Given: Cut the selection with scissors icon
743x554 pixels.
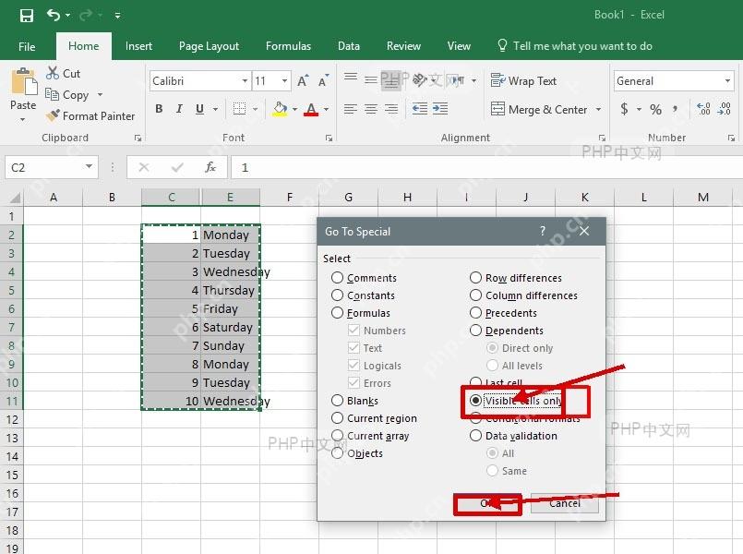Looking at the screenshot, I should 52,73.
